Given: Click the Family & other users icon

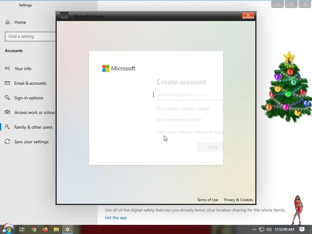Looking at the screenshot, I should (7, 127).
